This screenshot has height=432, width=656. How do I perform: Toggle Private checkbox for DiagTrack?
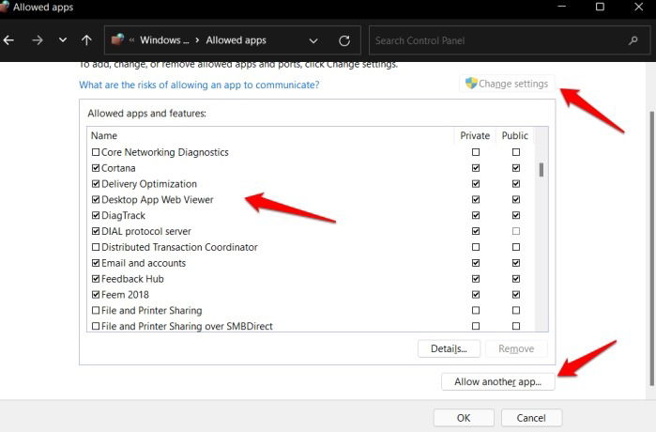[476, 216]
